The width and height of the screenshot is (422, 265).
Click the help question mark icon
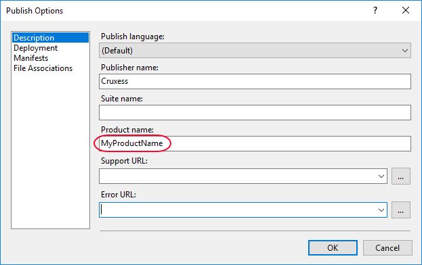tap(375, 10)
